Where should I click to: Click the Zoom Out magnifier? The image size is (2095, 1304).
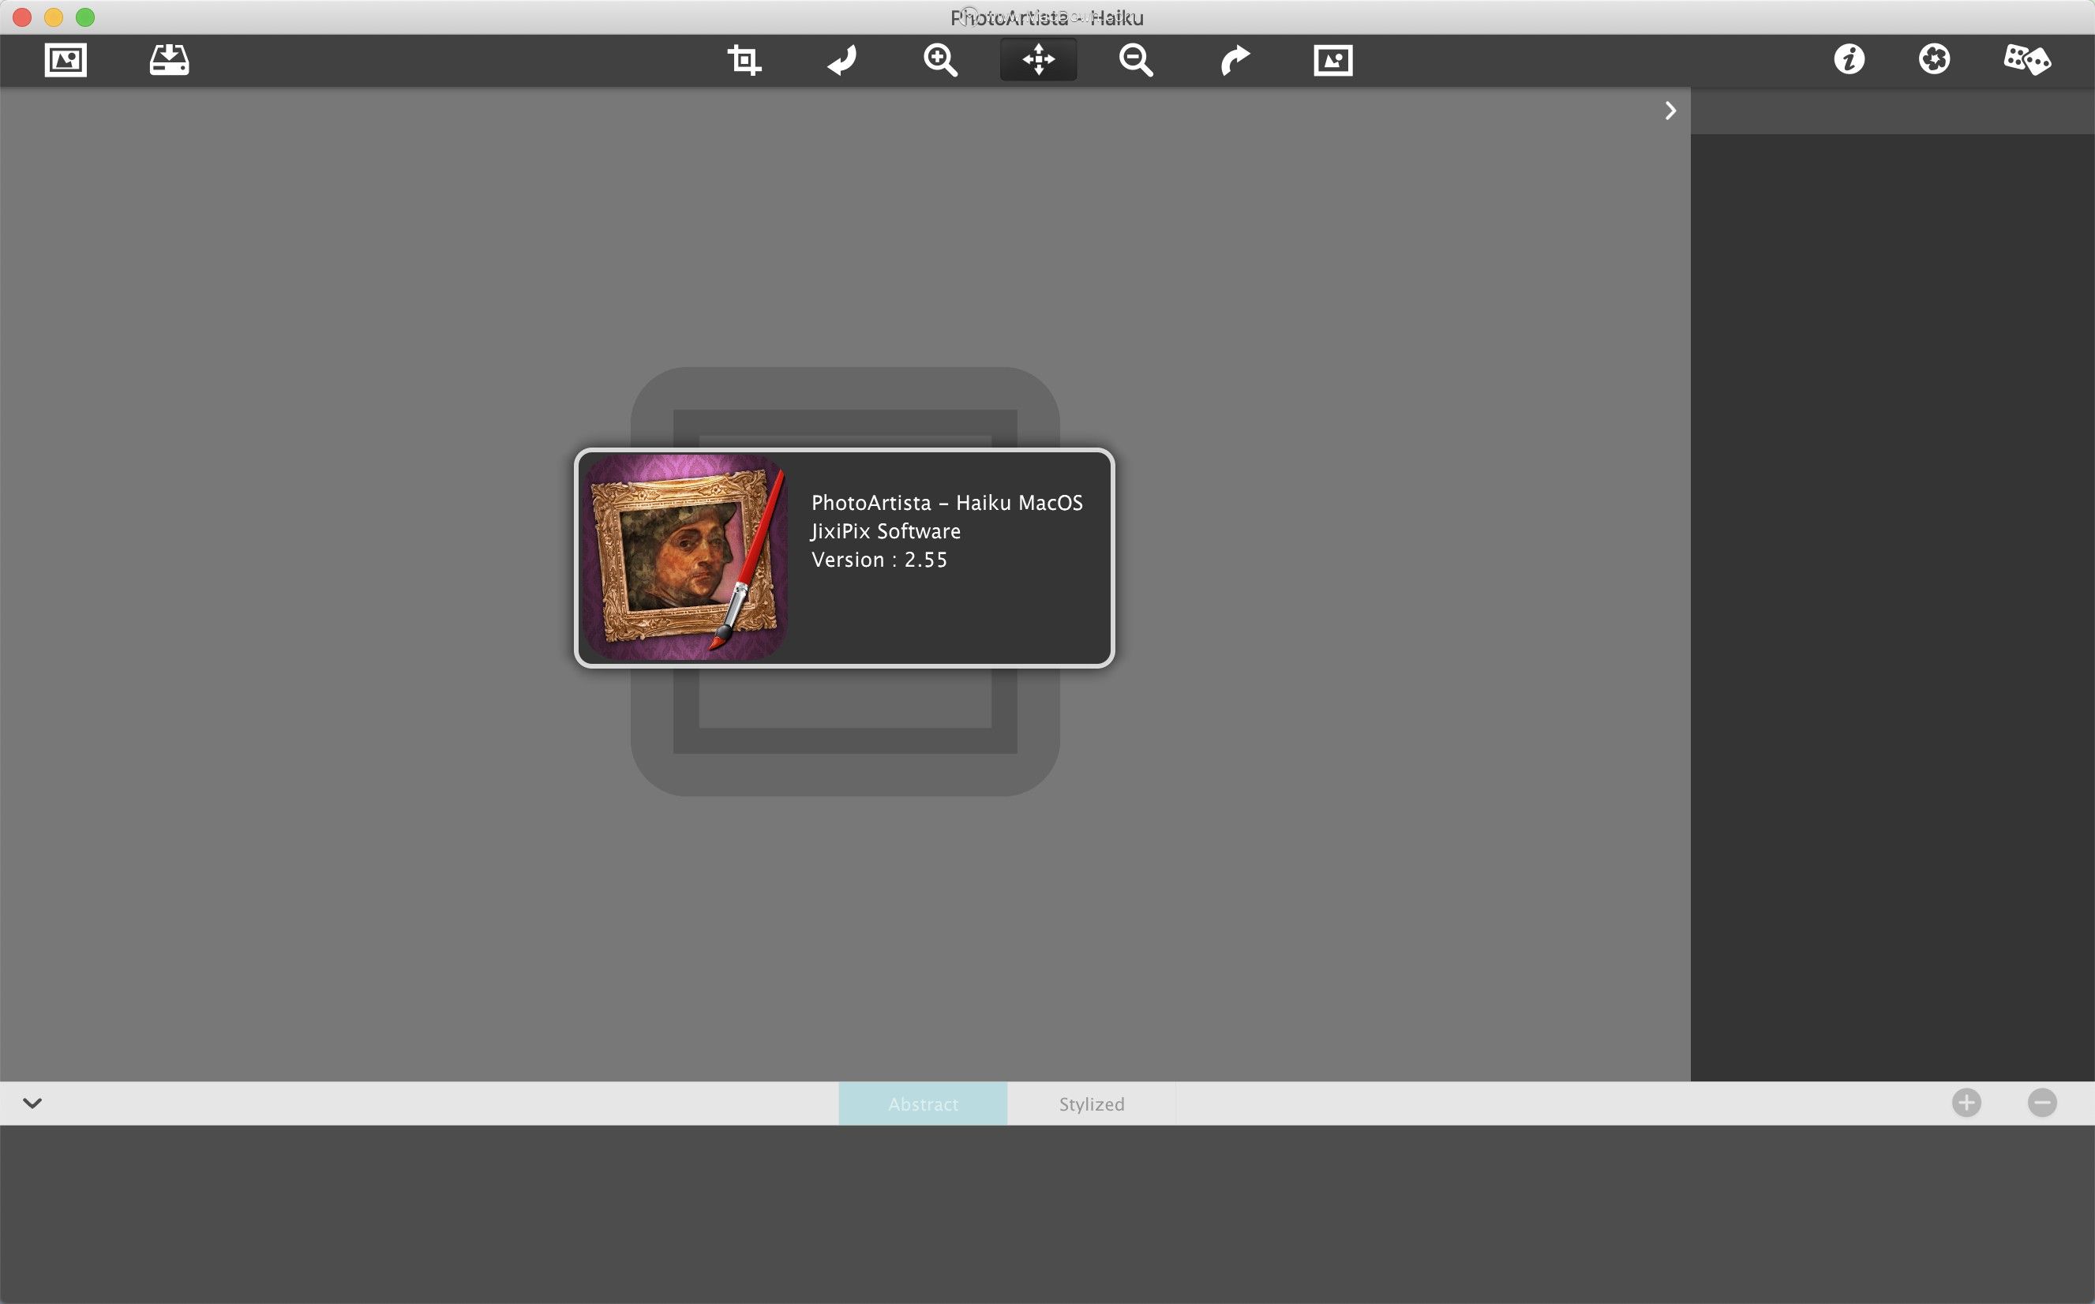1136,60
